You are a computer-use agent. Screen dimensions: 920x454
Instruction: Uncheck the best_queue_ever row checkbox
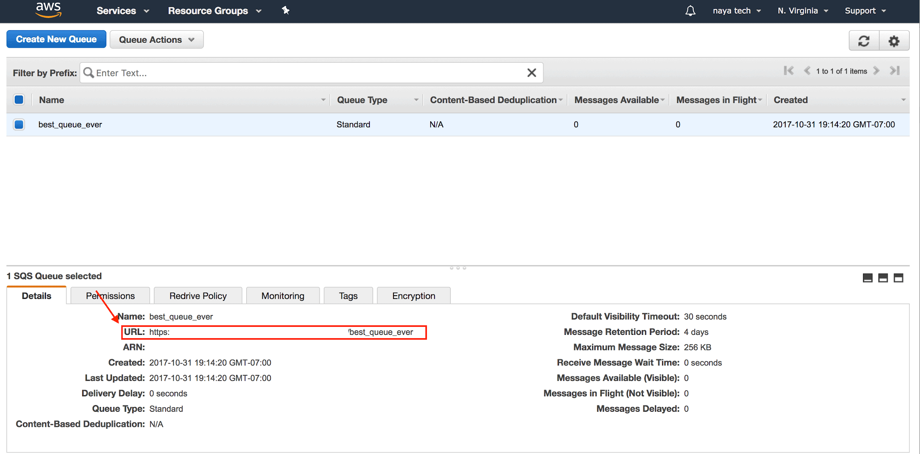click(x=19, y=125)
